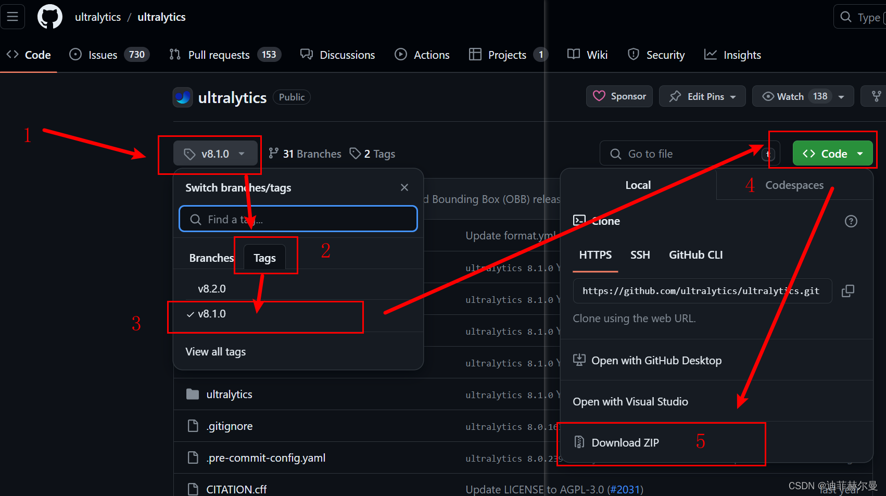Open the green Code dropdown button
This screenshot has width=886, height=496.
(832, 154)
